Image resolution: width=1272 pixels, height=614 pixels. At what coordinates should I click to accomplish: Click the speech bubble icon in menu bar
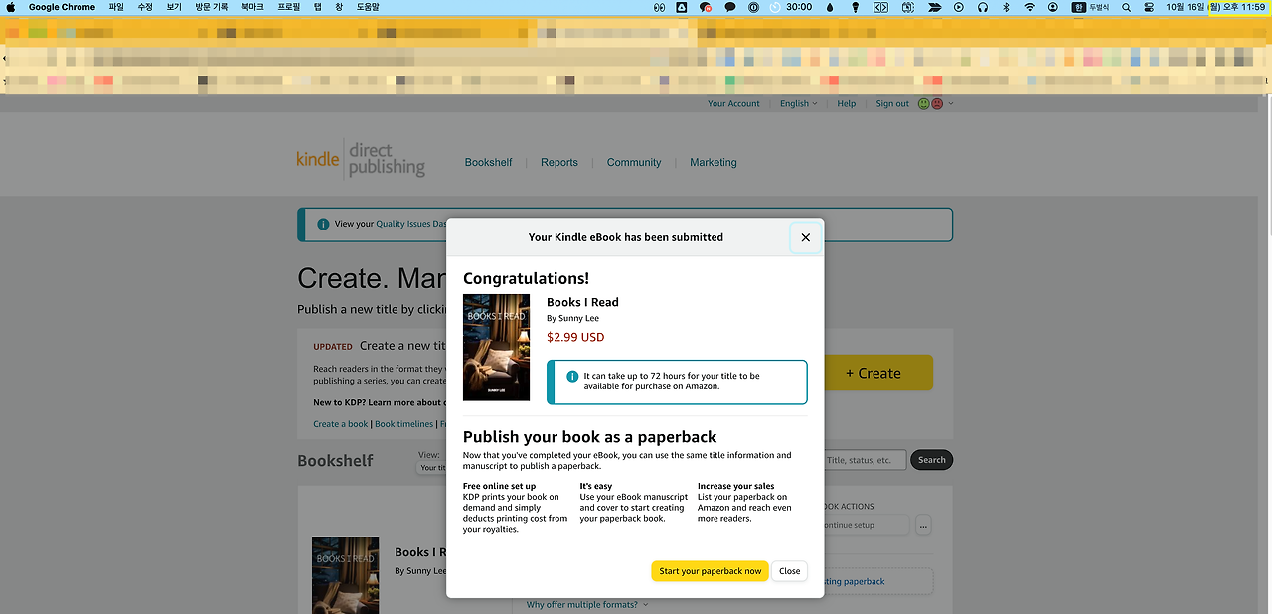tap(730, 7)
